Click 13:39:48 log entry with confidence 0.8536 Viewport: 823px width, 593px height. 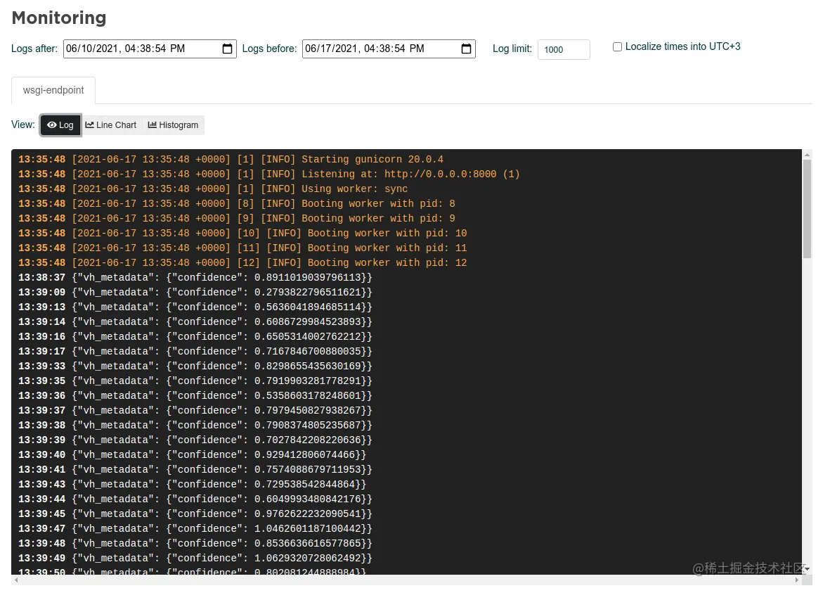pos(195,543)
